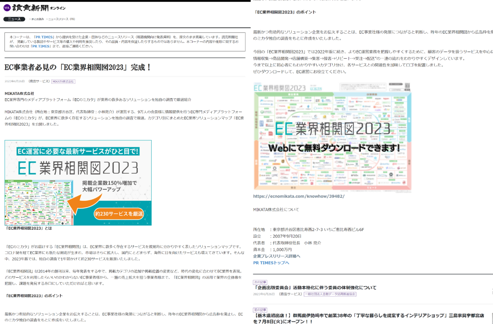Click the 「EC業界相関図2023」とは subheading
Image resolution: width=493 pixels, height=324 pixels.
click(28, 228)
